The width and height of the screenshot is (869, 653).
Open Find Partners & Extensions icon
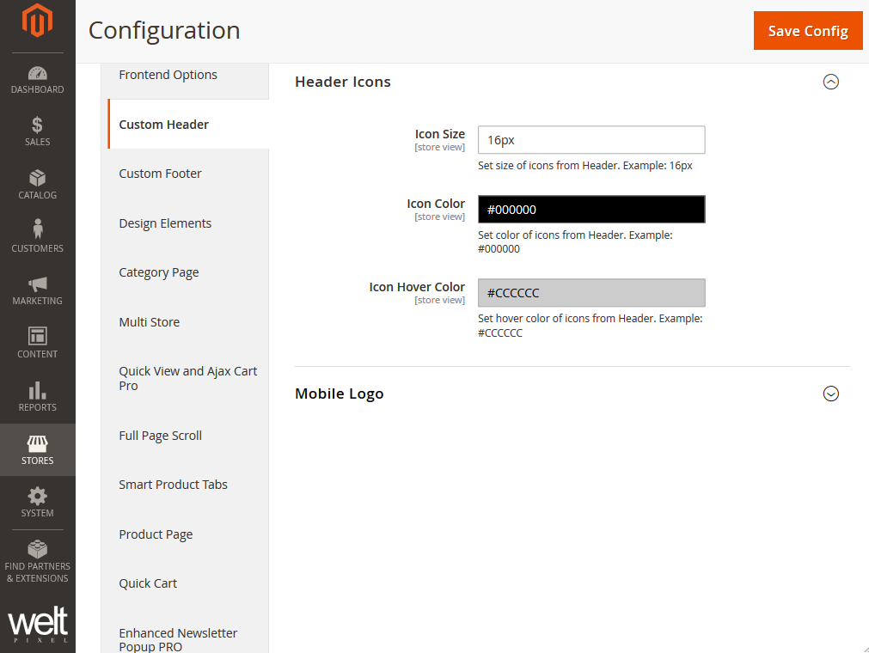tap(37, 550)
